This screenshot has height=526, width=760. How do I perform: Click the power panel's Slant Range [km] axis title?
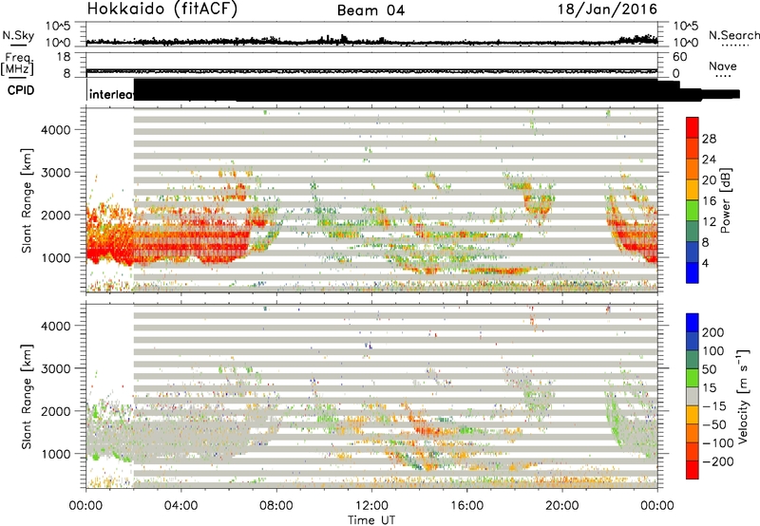28,200
